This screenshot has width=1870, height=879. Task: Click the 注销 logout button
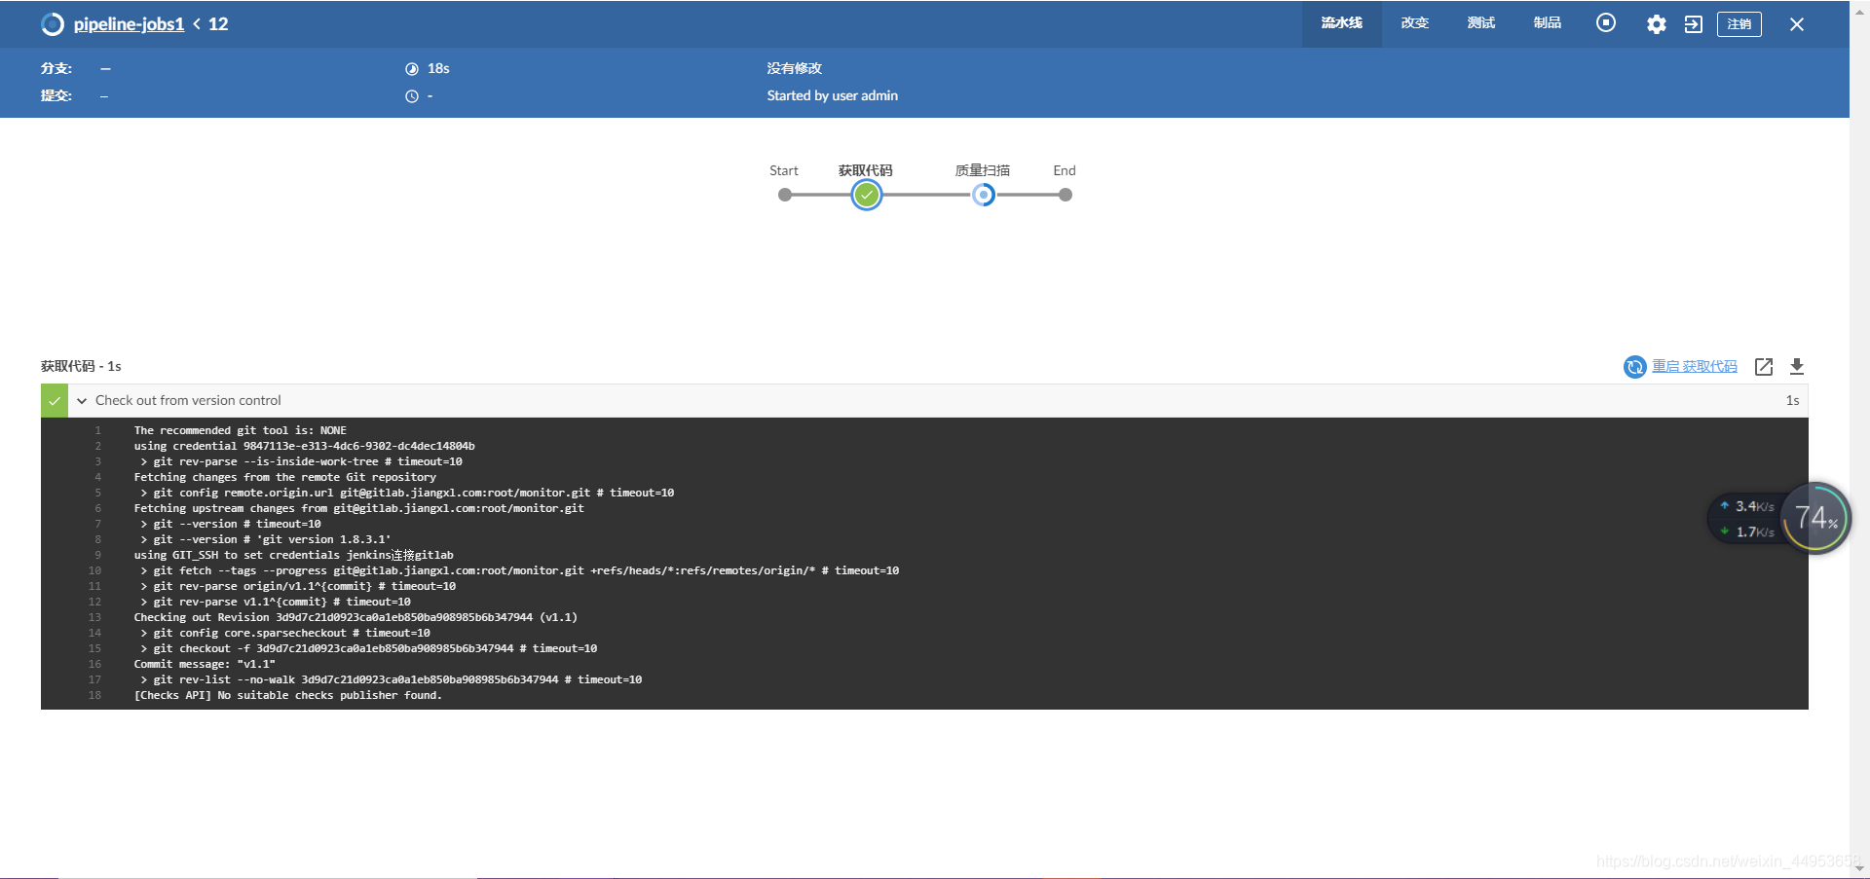pyautogui.click(x=1739, y=24)
